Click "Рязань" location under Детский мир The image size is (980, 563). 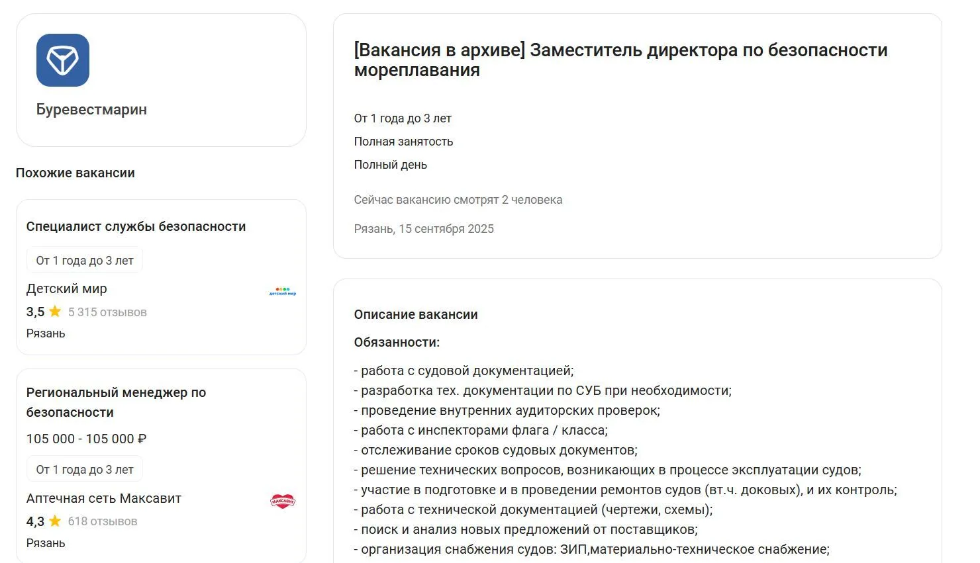(x=45, y=333)
